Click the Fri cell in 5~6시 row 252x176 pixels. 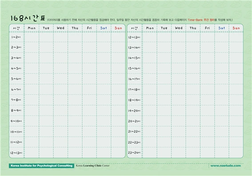pos(89,79)
